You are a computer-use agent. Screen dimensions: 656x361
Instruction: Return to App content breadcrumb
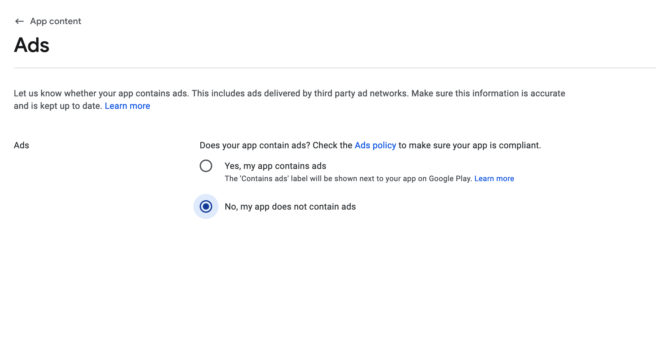55,21
